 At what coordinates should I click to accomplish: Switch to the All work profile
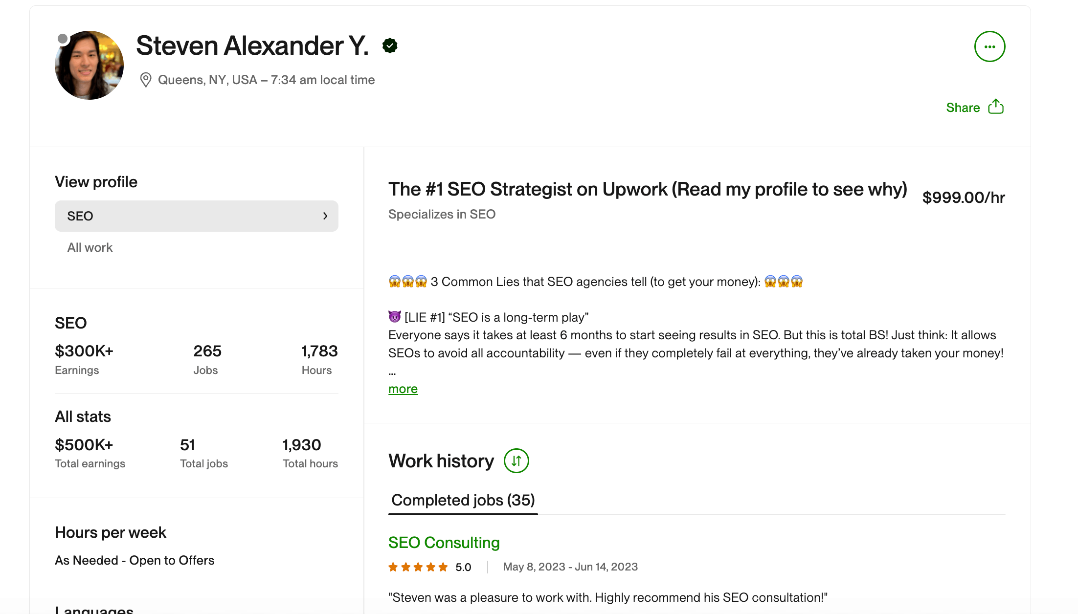tap(90, 247)
